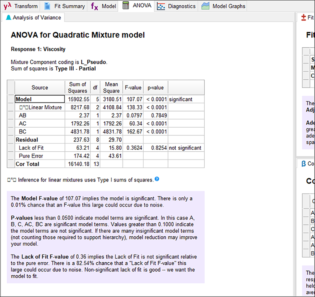Click the Cor Total row label
Viewport: 315px width, 297px height.
pyautogui.click(x=27, y=163)
